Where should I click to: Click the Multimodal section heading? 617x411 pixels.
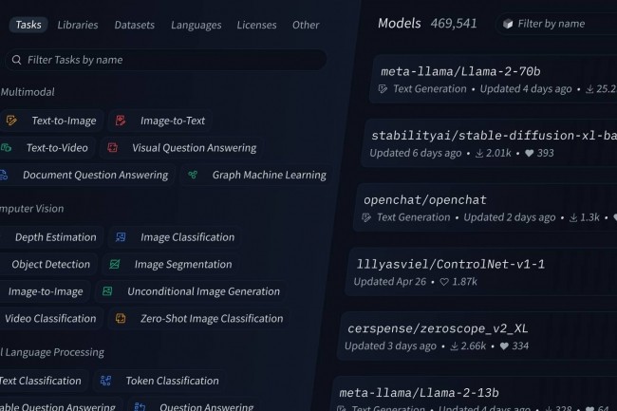(x=28, y=92)
